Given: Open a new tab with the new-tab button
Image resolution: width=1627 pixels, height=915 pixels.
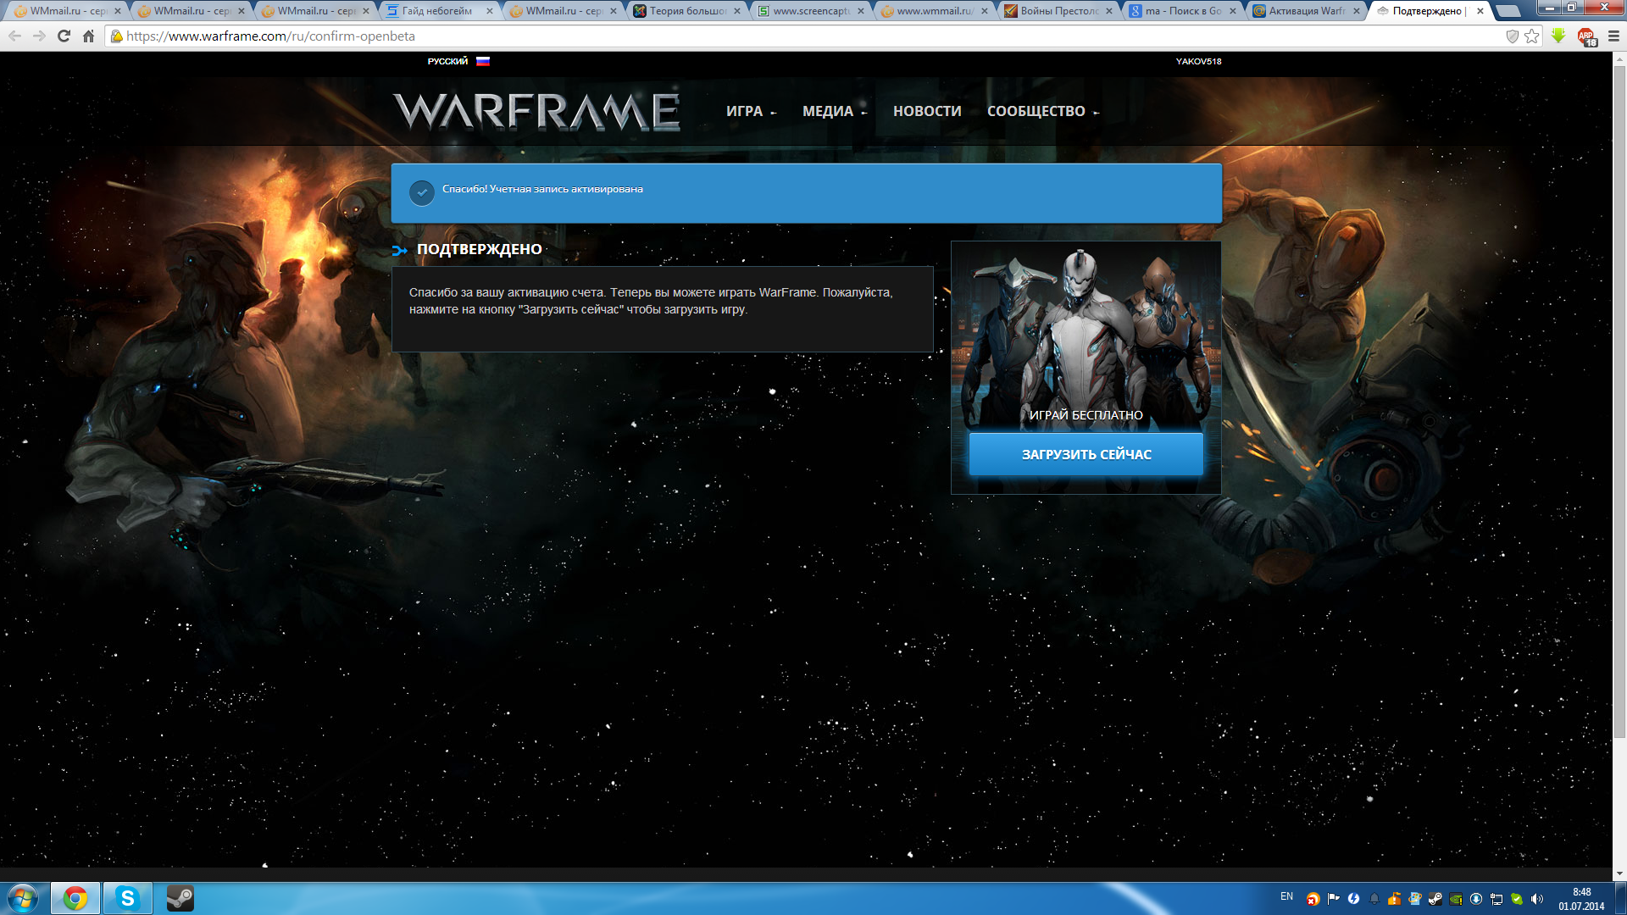Looking at the screenshot, I should (1508, 11).
